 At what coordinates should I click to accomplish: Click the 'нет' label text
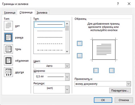coord(17,26)
